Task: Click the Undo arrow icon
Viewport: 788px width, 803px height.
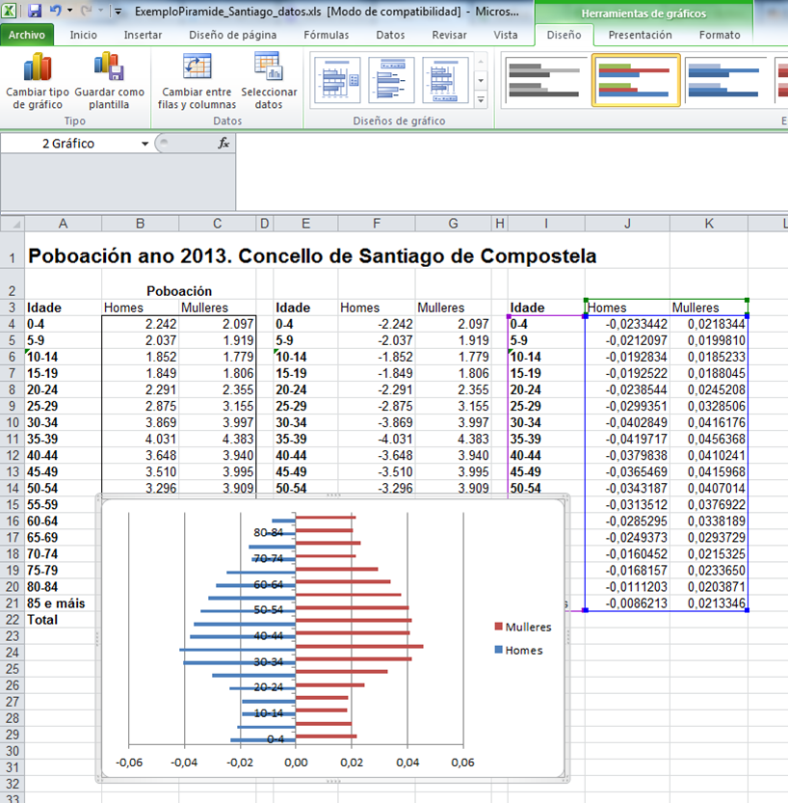Action: point(56,12)
